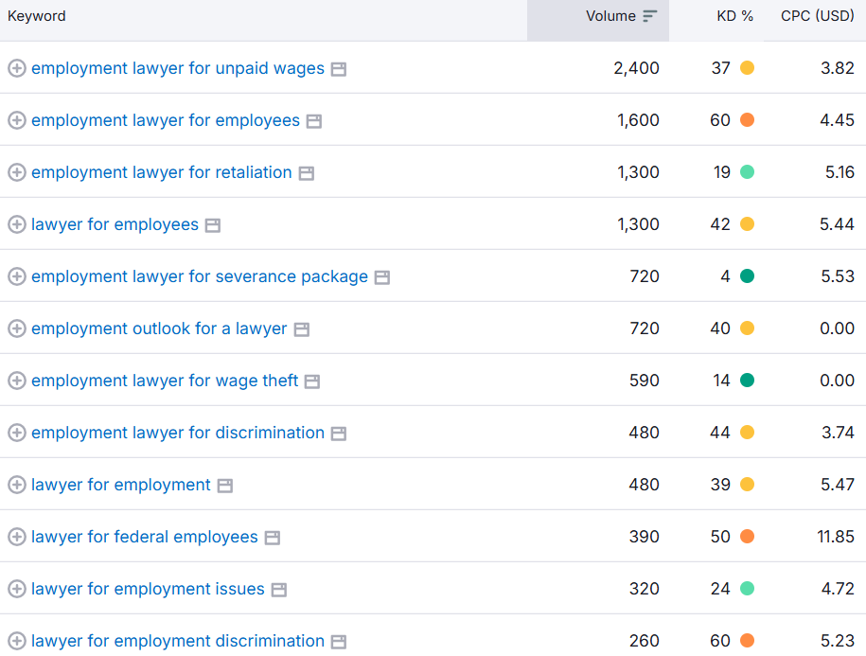Click the plus icon next to 'lawyer for federal employees'
The image size is (866, 656).
point(16,537)
